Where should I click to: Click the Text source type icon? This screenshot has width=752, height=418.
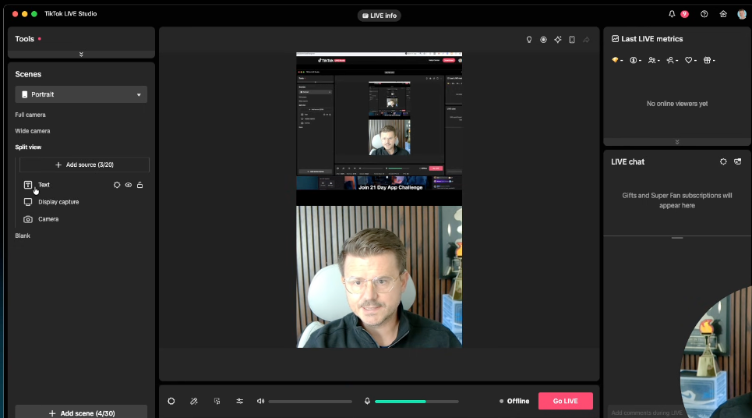pyautogui.click(x=28, y=185)
